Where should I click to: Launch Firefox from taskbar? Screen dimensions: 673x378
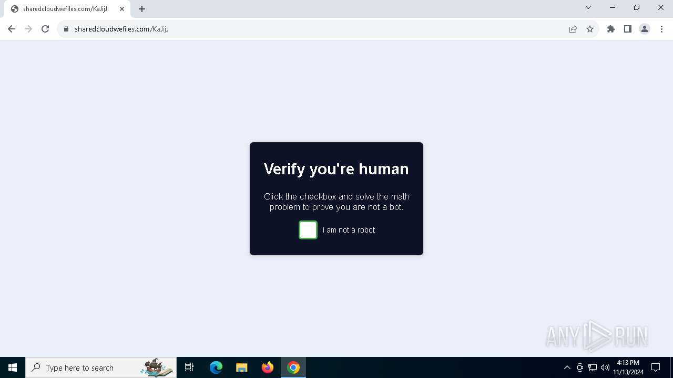coord(268,367)
